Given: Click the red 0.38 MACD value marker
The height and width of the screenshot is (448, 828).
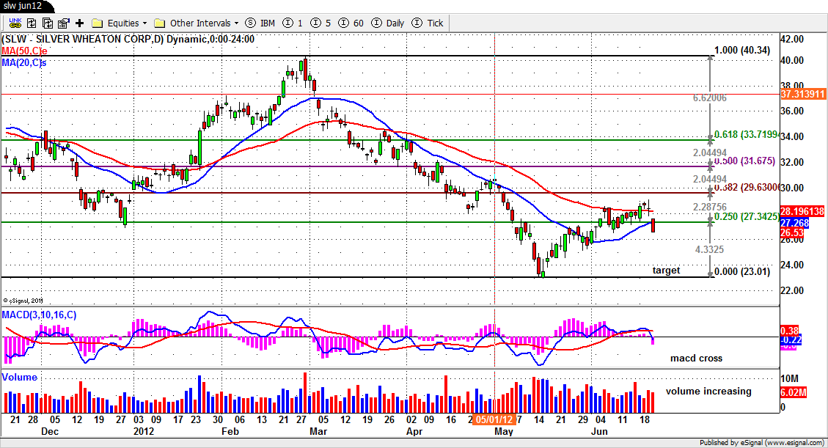Looking at the screenshot, I should (x=789, y=331).
